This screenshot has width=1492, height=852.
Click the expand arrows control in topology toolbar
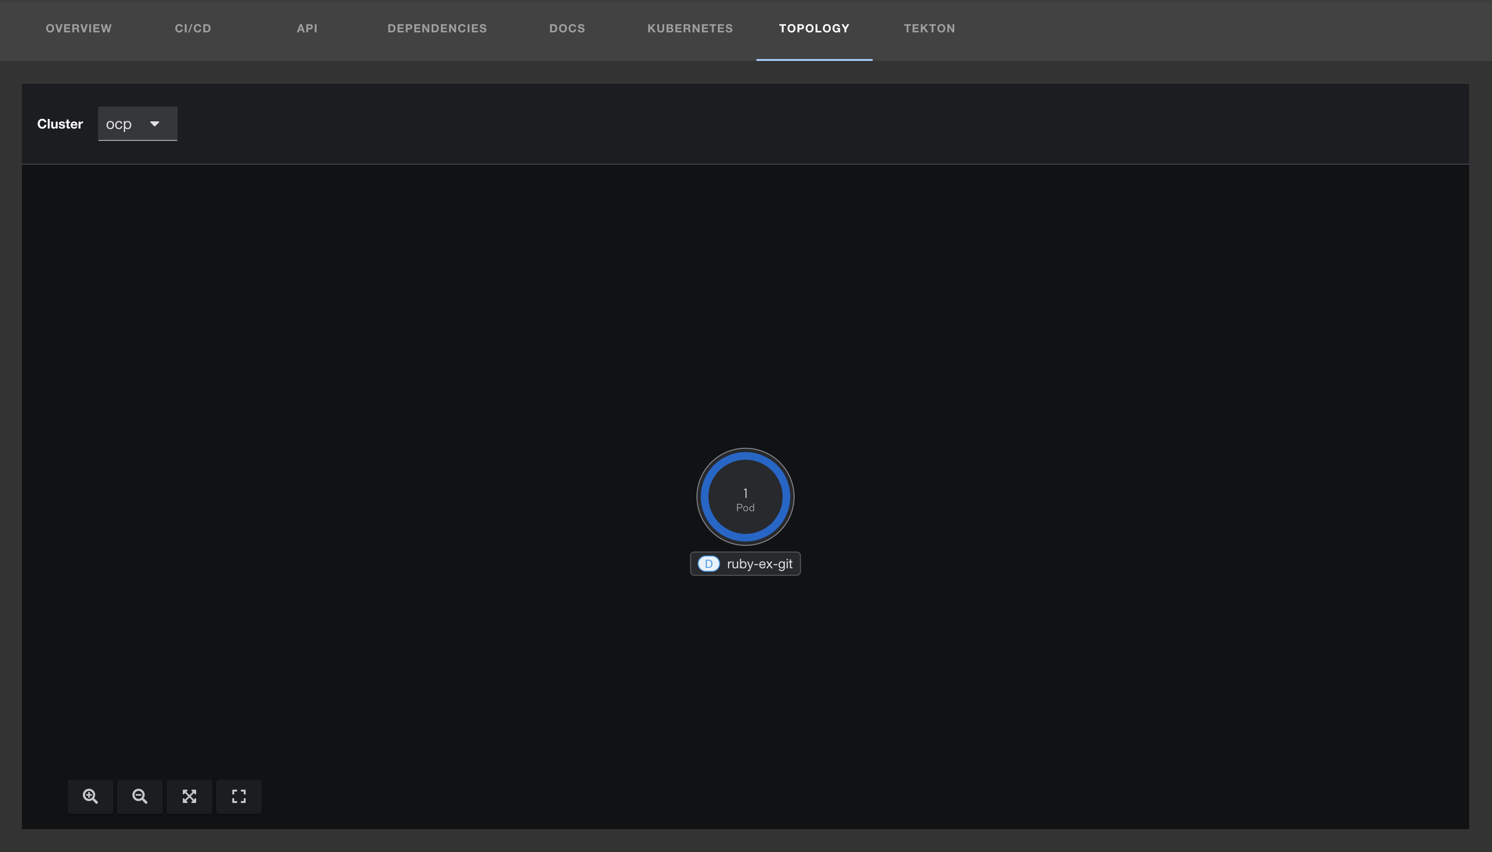pos(189,796)
